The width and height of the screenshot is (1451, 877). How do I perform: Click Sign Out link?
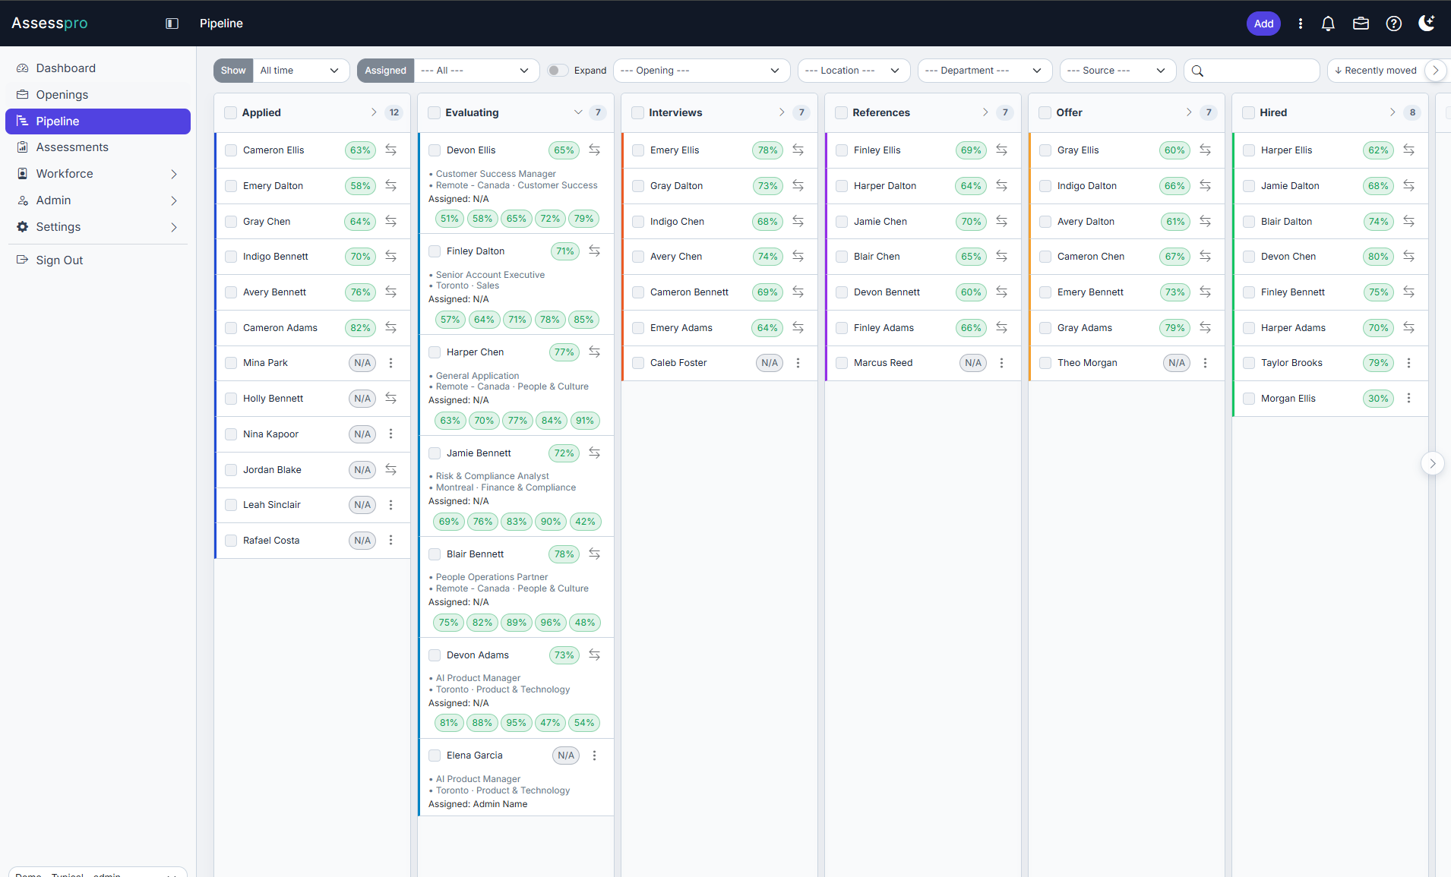tap(59, 260)
